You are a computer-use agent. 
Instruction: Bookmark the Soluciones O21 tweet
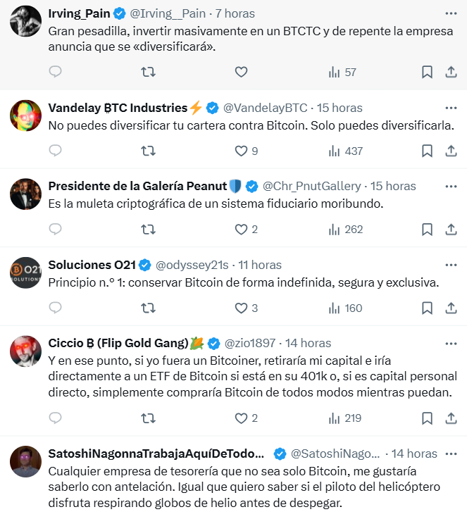[x=427, y=308]
